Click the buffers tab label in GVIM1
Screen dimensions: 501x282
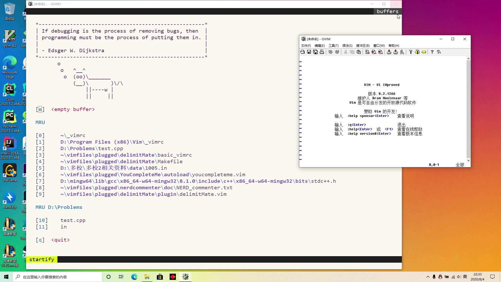[x=387, y=11]
